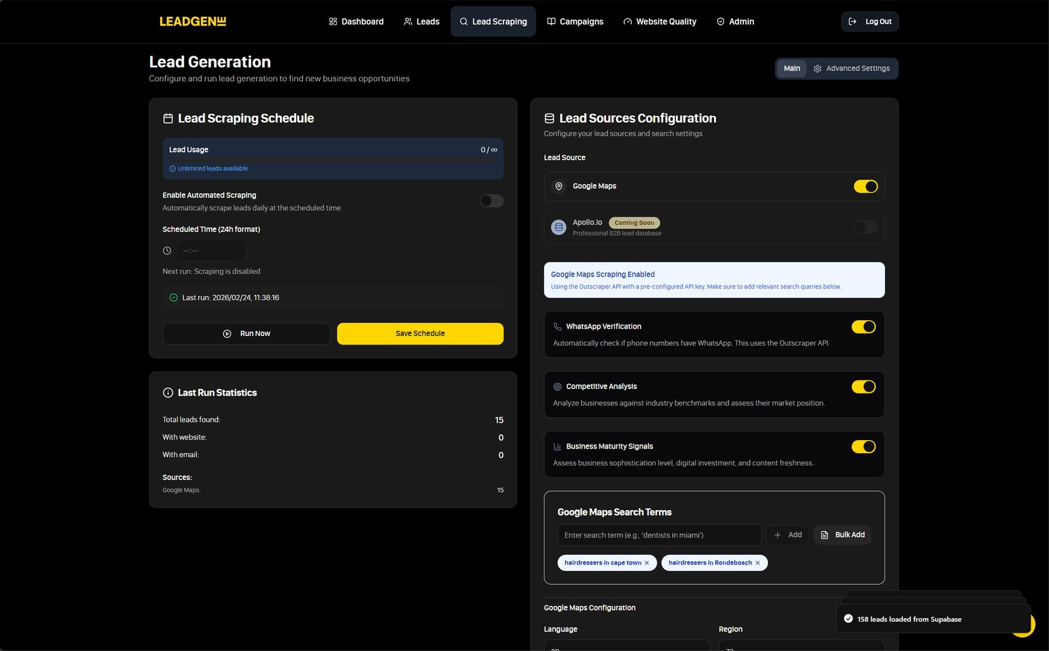Toggle the Apollo.io source switch

pyautogui.click(x=865, y=227)
